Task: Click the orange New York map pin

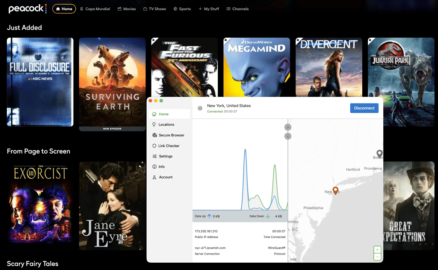Action: [335, 190]
